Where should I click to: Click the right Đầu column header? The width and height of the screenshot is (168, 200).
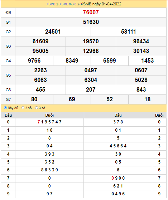coord(118,115)
